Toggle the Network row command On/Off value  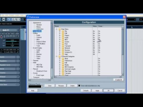[99, 48]
